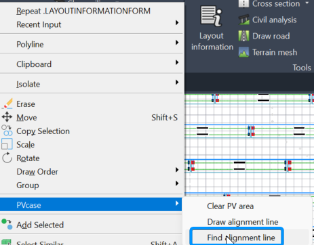Select Clear PV area option
This screenshot has width=314, height=245.
click(230, 206)
